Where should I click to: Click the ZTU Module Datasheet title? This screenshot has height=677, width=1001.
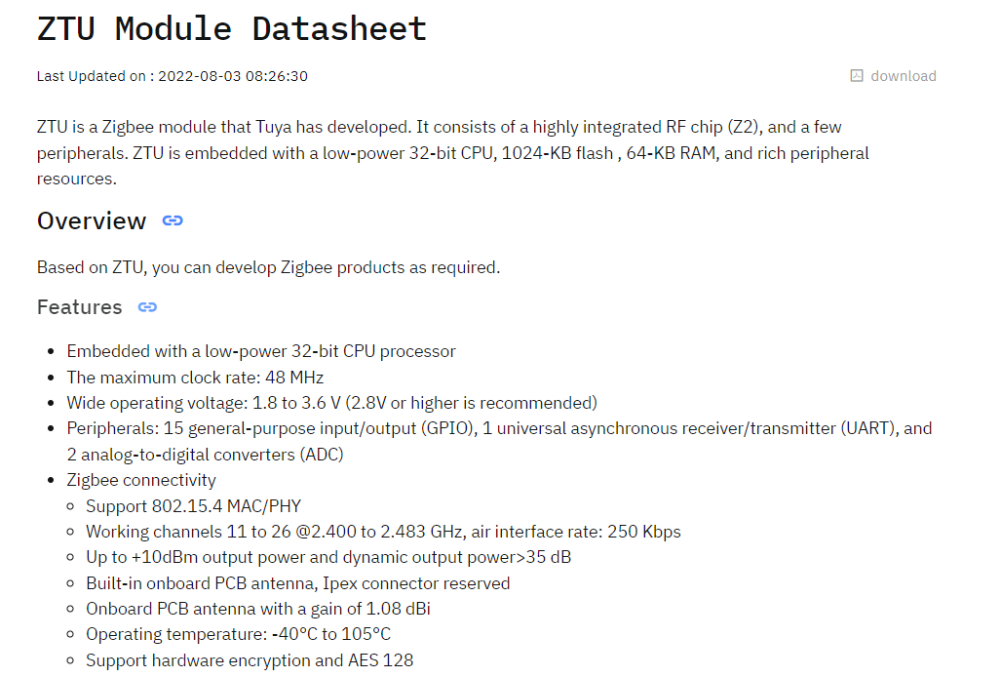[x=232, y=28]
